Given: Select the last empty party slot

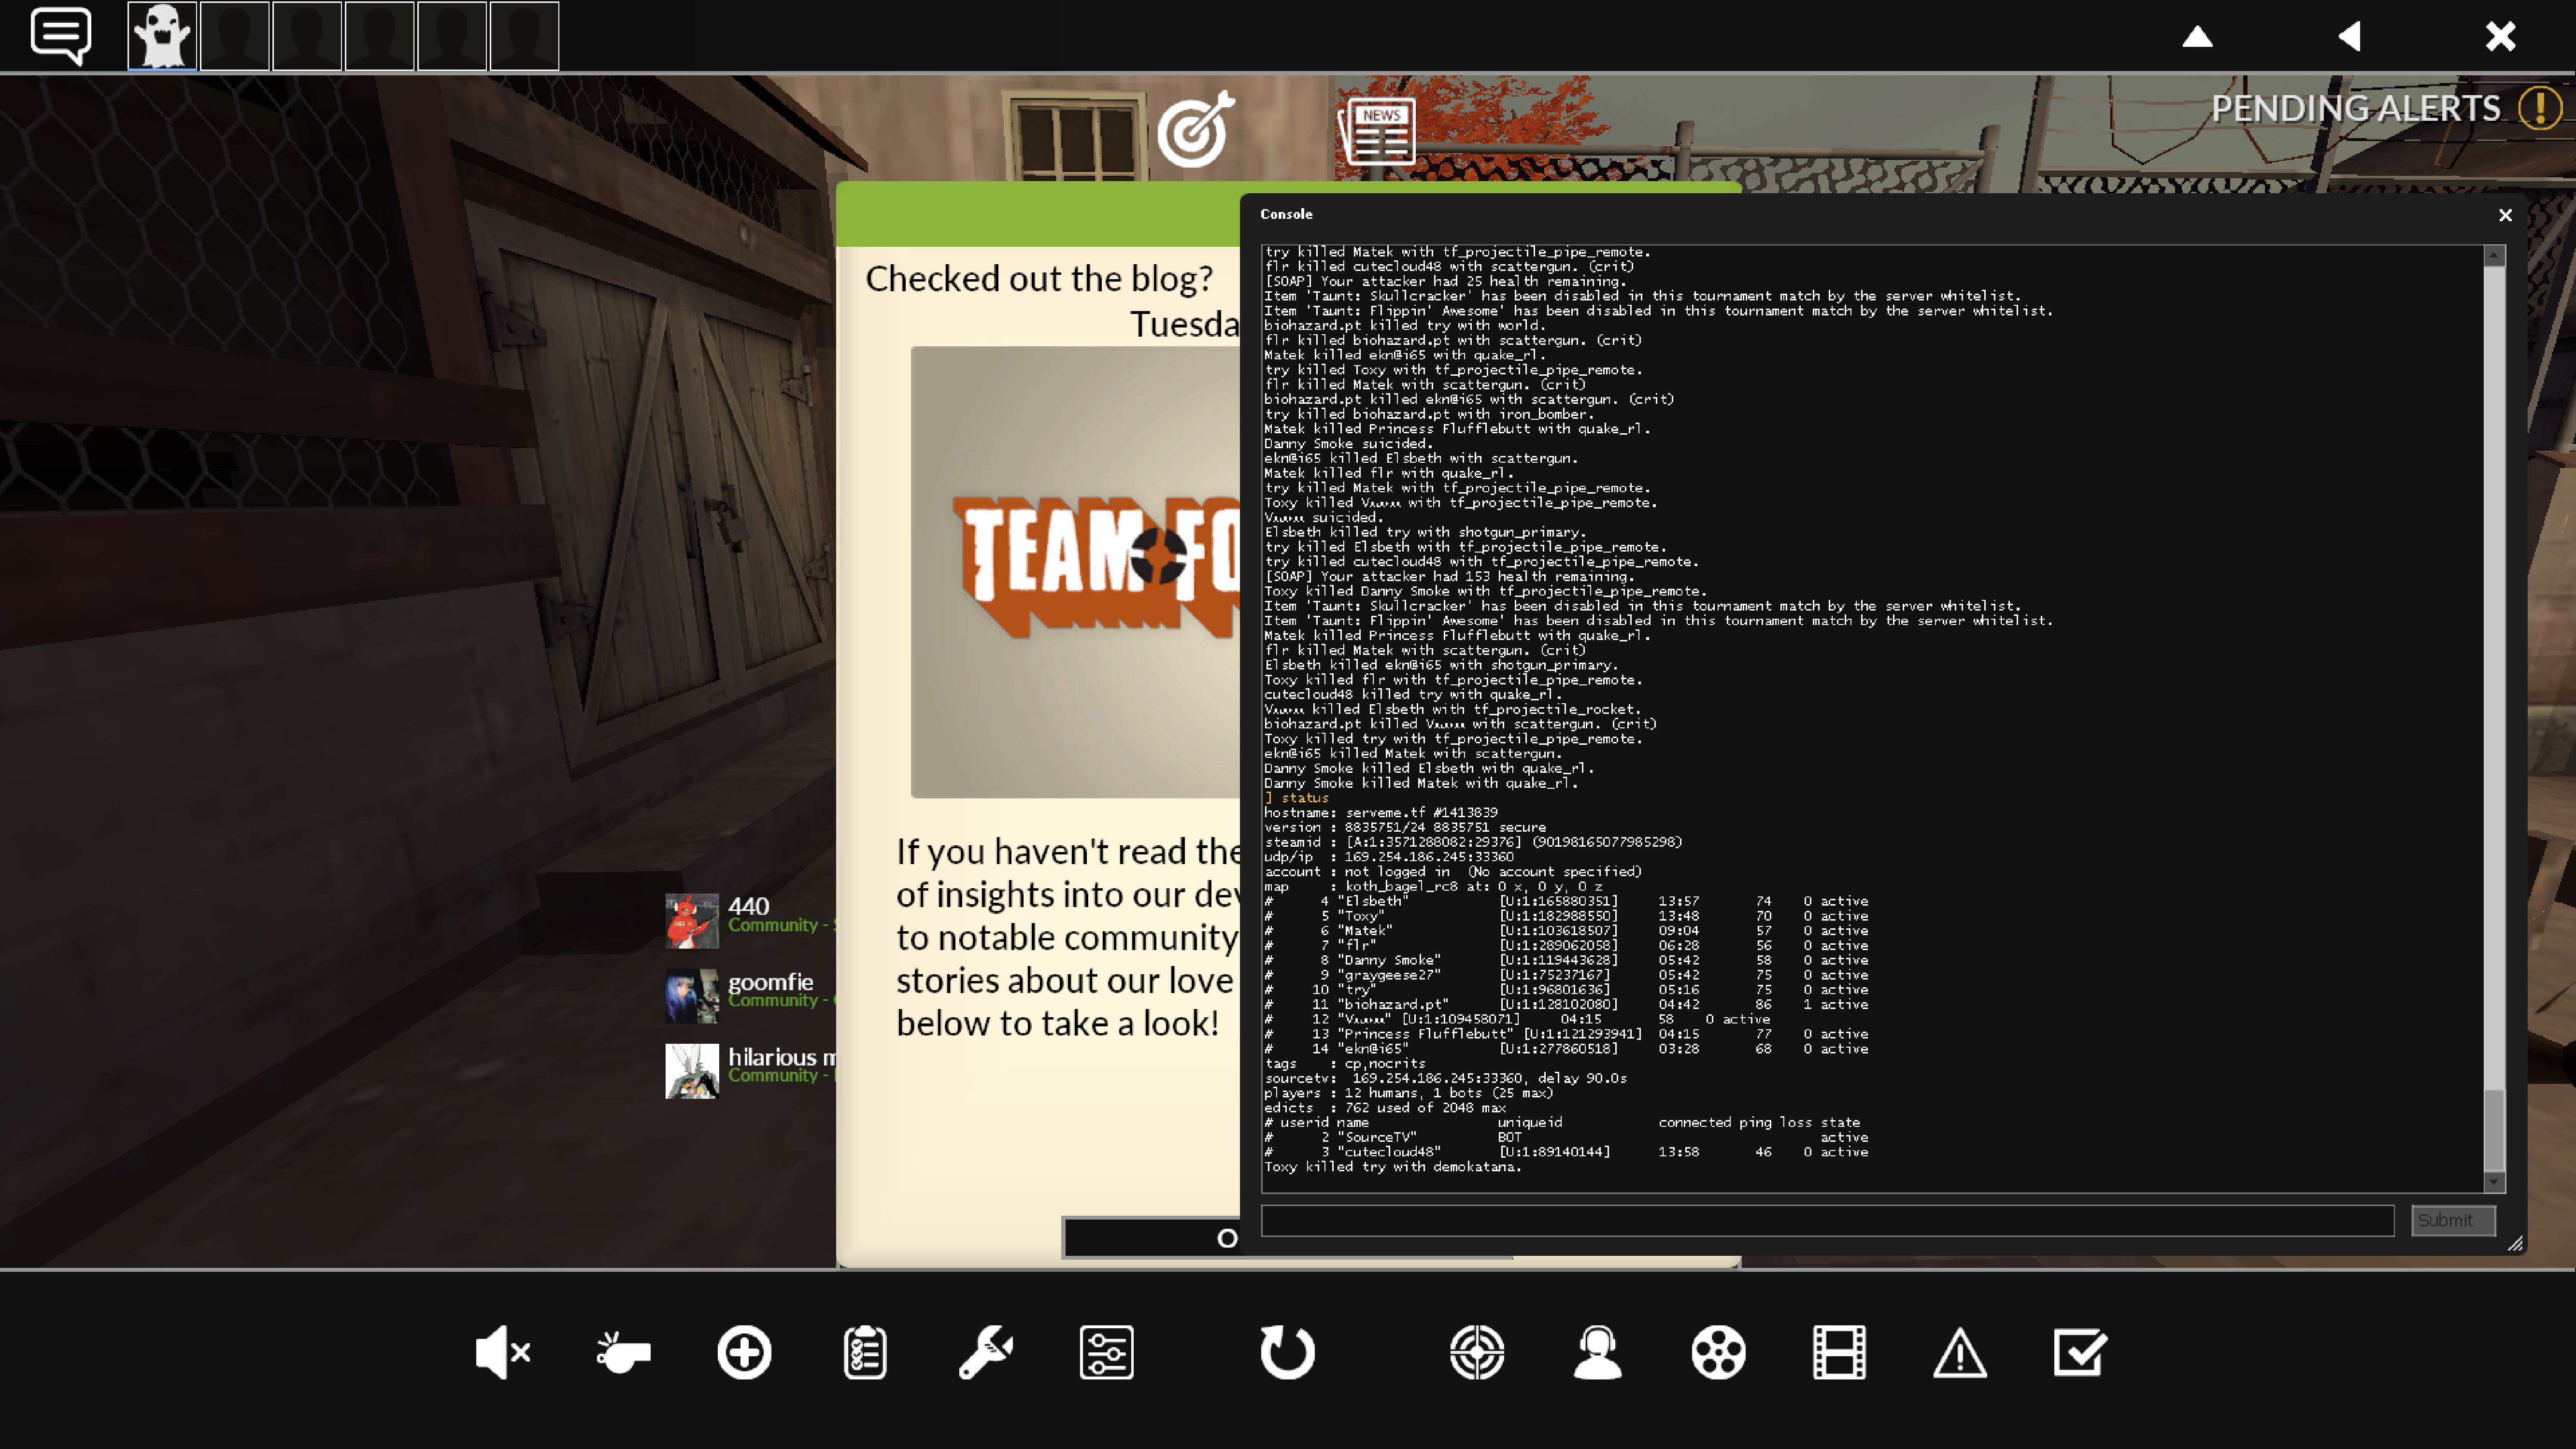Looking at the screenshot, I should 524,36.
